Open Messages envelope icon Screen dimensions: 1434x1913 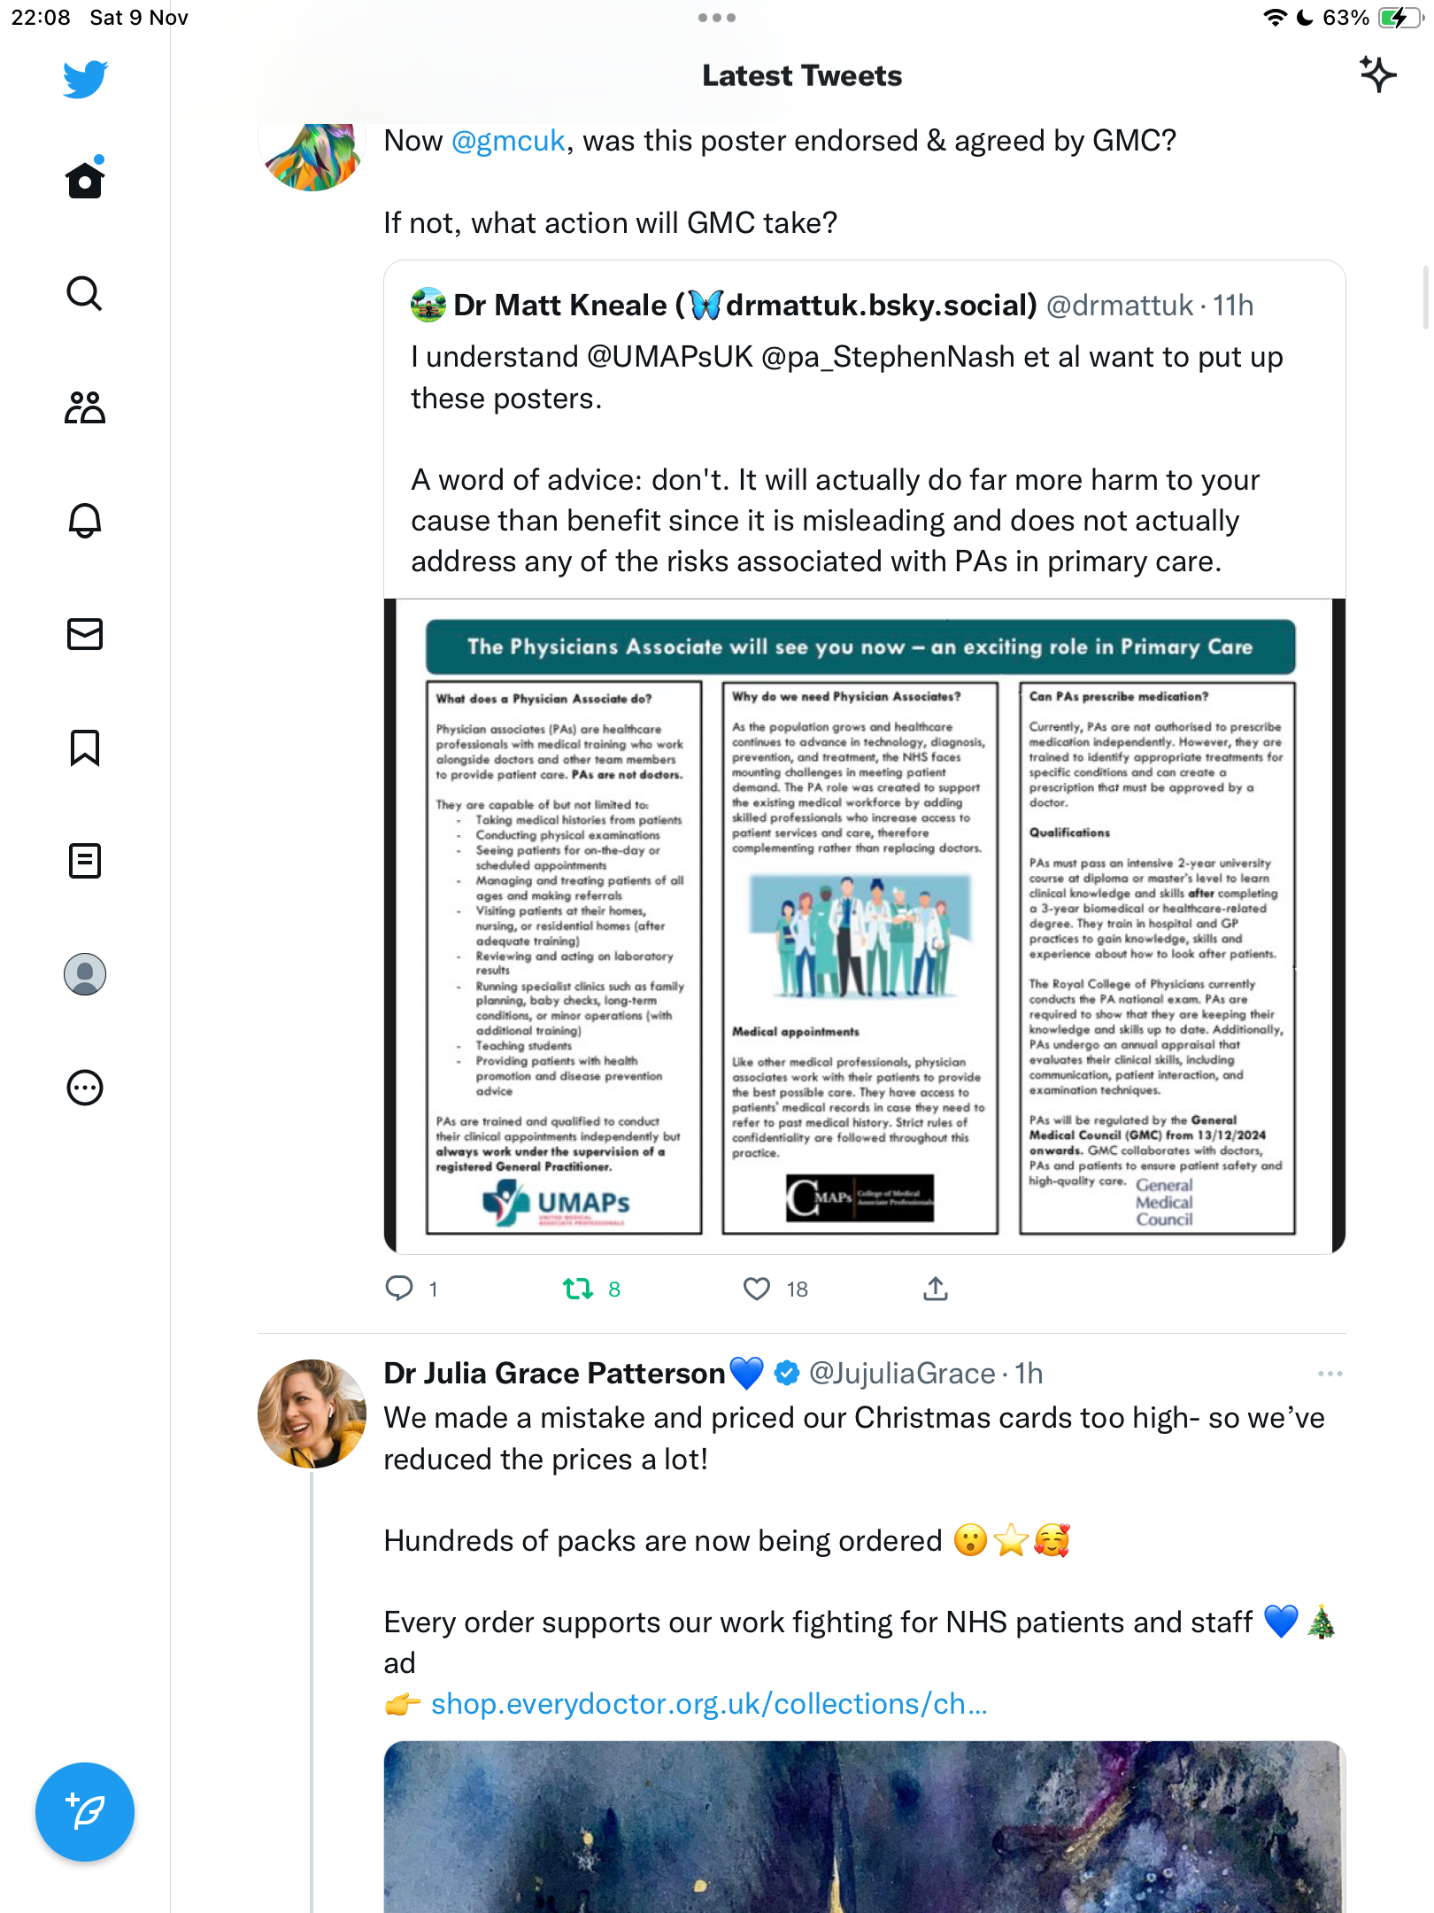point(85,634)
